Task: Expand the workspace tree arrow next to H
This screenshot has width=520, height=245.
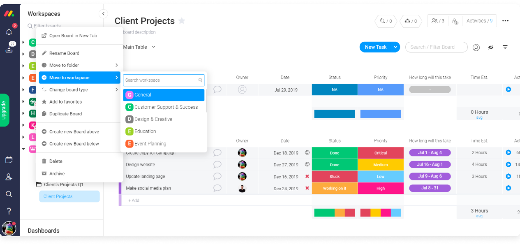Action: [x=23, y=113]
